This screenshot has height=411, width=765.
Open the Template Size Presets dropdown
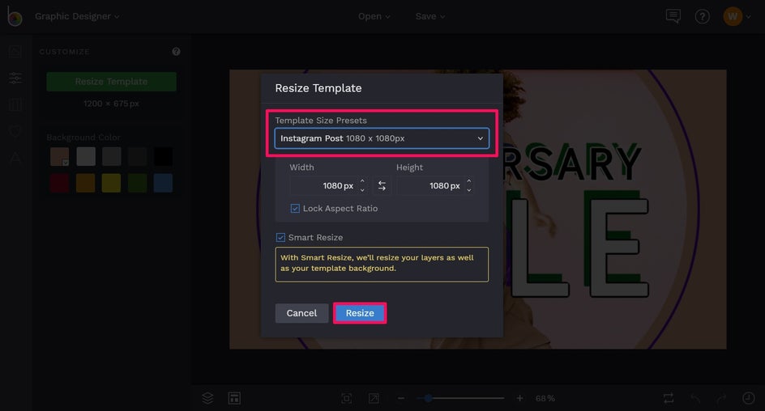pos(382,138)
